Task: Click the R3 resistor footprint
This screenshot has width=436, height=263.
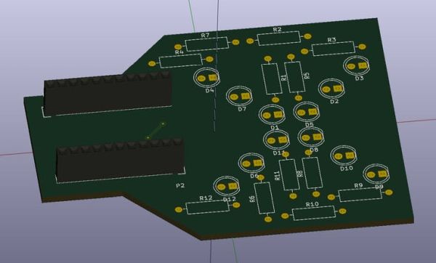Action: coord(334,49)
